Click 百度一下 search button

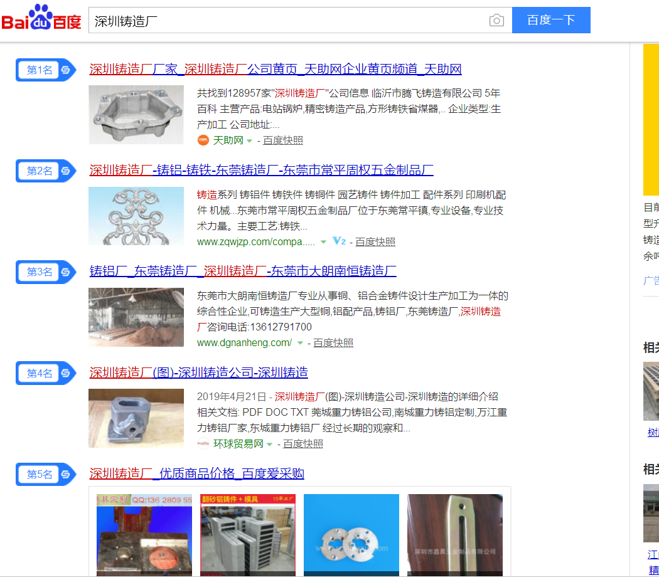click(551, 19)
